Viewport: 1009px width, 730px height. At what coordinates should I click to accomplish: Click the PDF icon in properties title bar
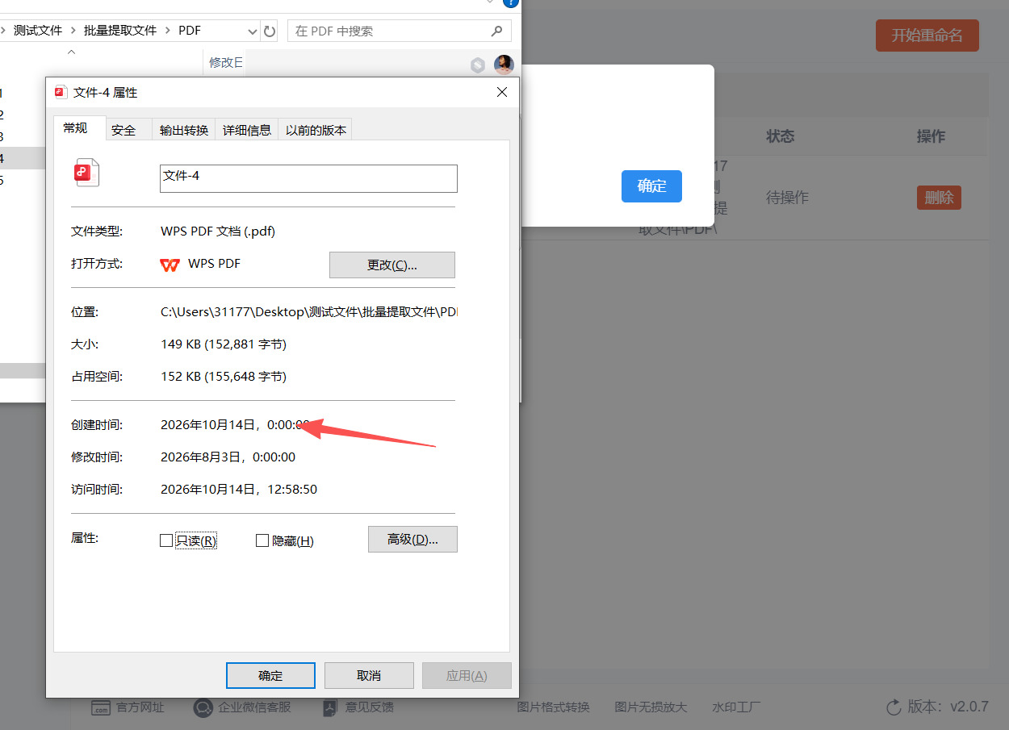pos(61,92)
